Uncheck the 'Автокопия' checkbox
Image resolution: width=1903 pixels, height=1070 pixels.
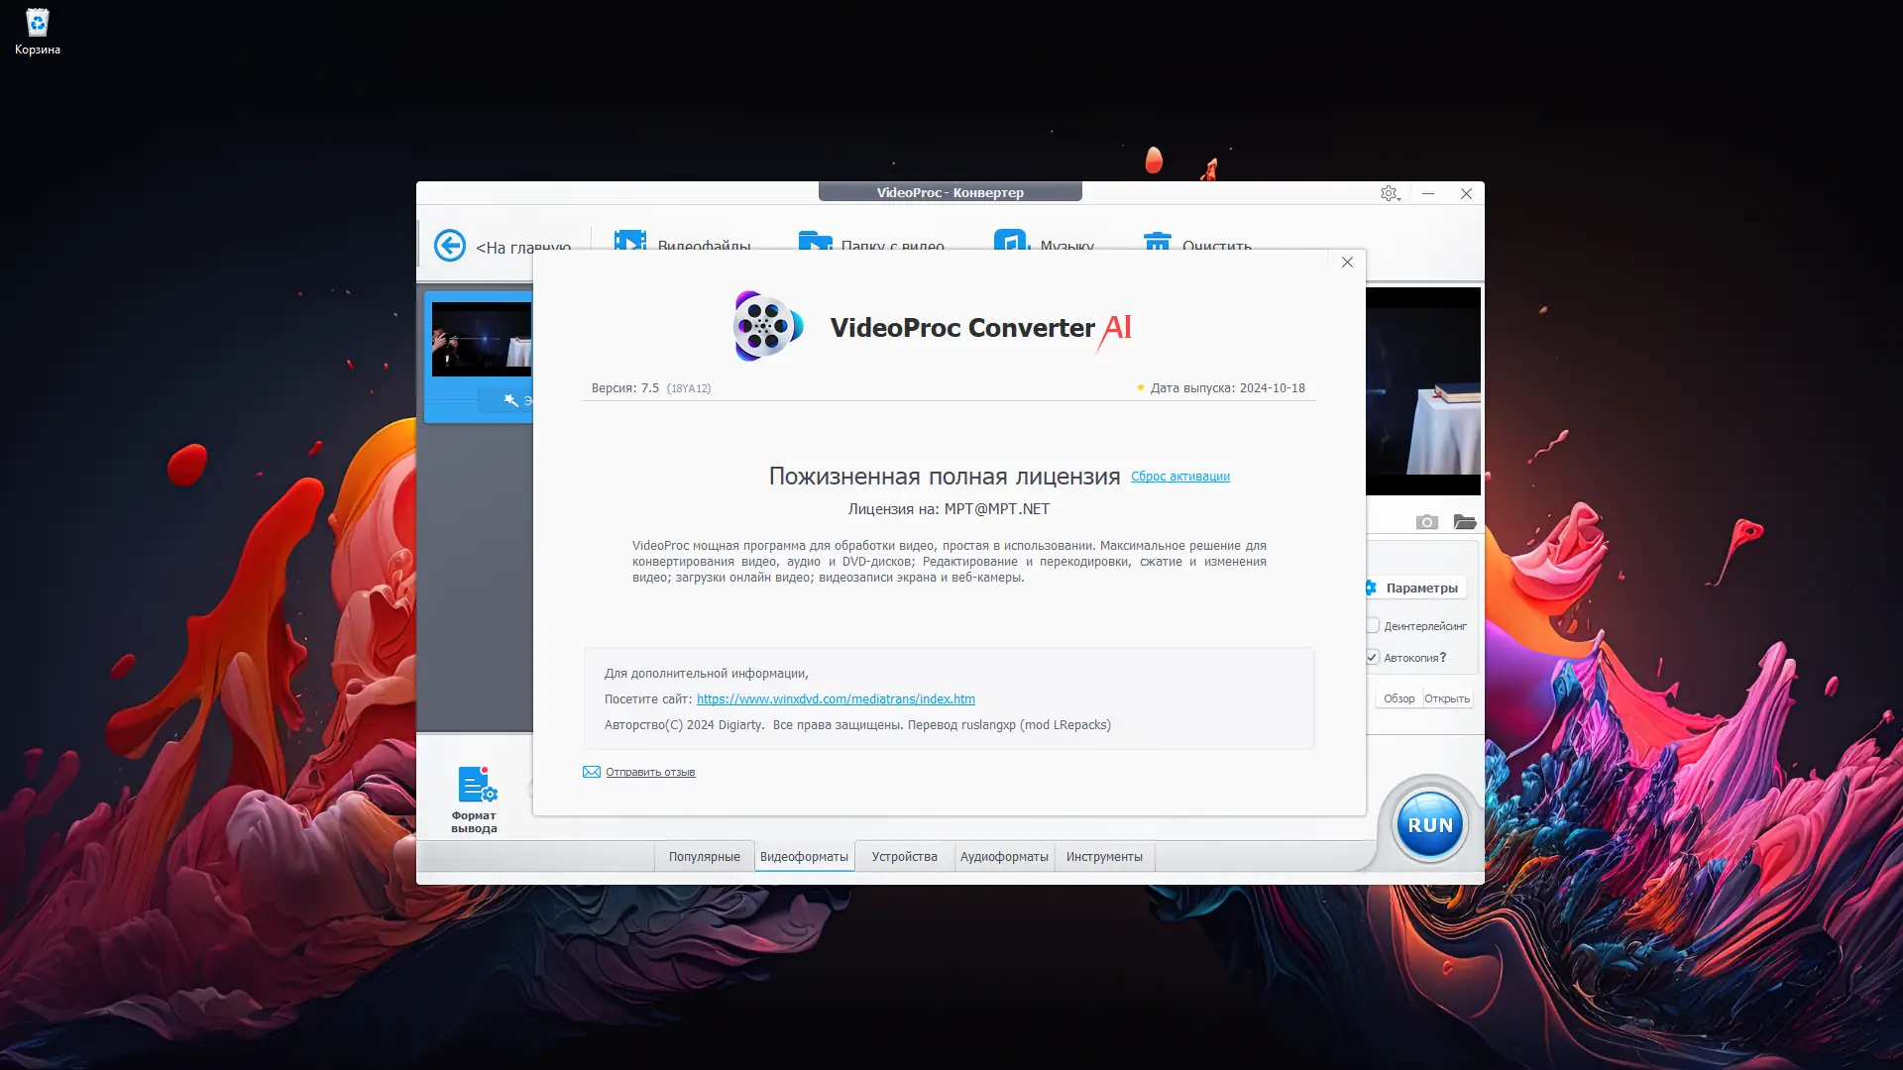[1373, 657]
